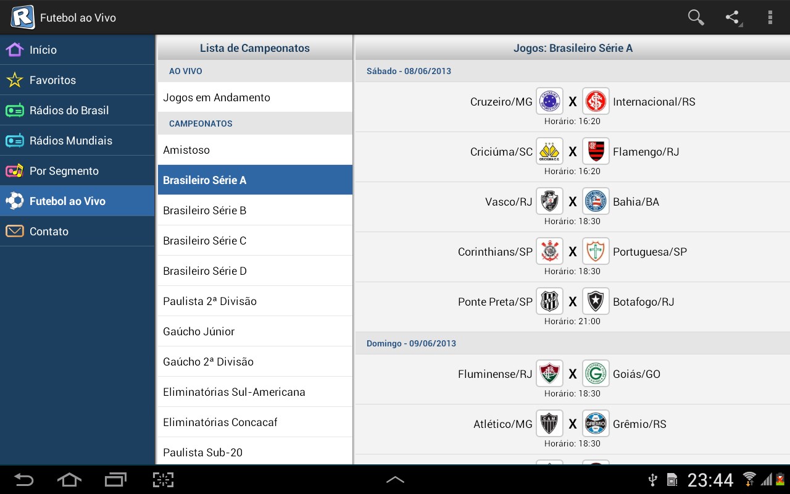Select the Corinthians club badge
790x494 pixels.
click(x=549, y=251)
